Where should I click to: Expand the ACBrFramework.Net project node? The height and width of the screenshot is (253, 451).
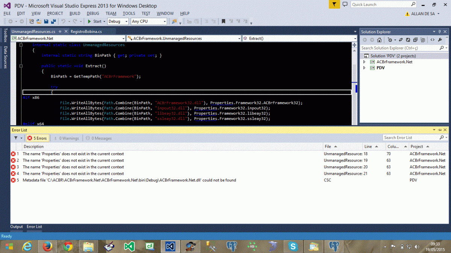(364, 62)
